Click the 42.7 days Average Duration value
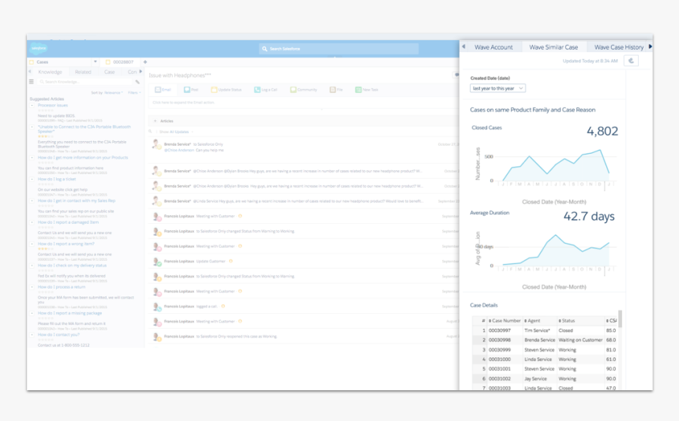 [x=589, y=216]
